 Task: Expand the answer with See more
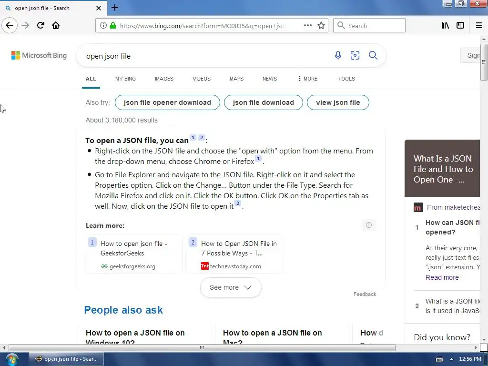point(231,287)
